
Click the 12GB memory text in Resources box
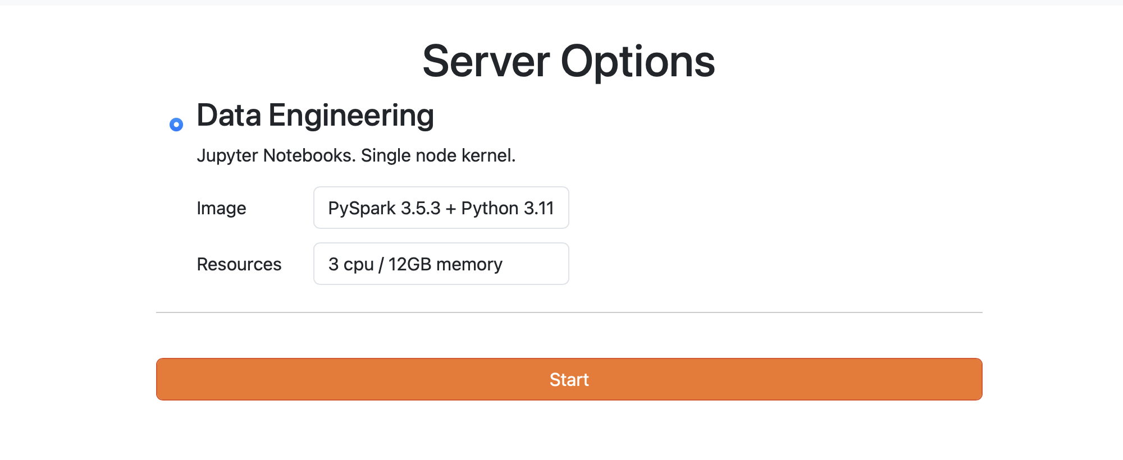coord(445,264)
